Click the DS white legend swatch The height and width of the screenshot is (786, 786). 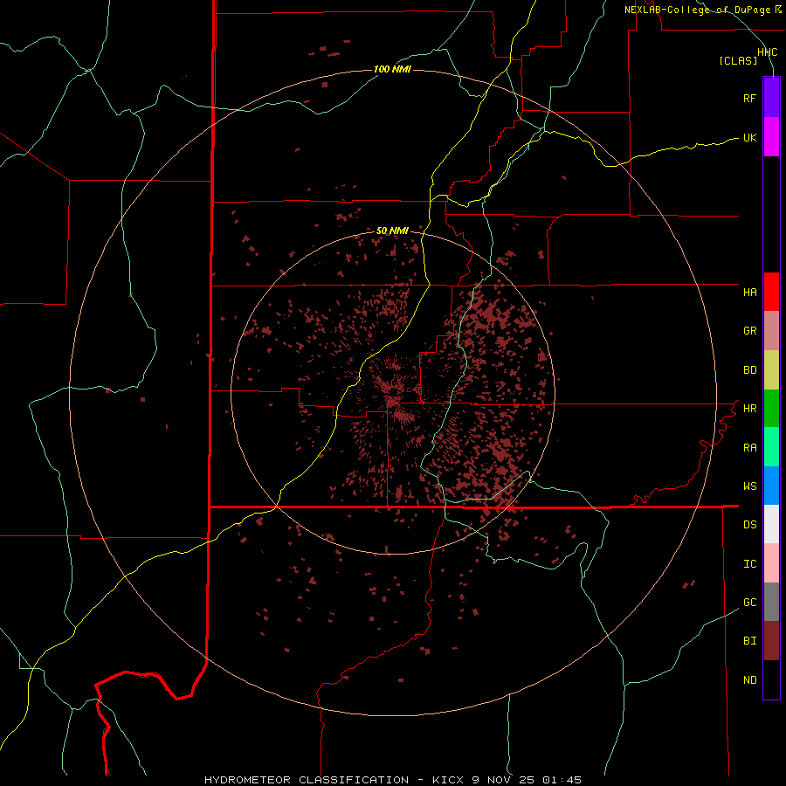771,524
